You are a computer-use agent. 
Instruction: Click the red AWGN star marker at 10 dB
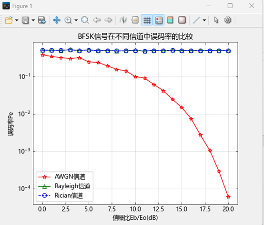[x=135, y=76]
